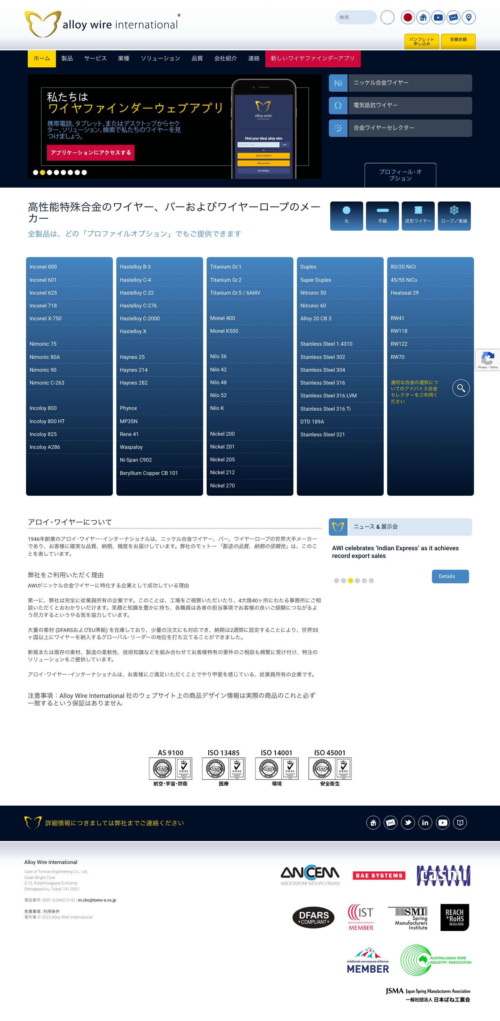The image size is (500, 1021).
Task: Click the alloy wire selector dots icon
Action: click(338, 128)
